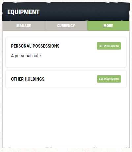Add possessions to Other Holdings
Image resolution: width=132 pixels, height=152 pixels.
pyautogui.click(x=109, y=79)
